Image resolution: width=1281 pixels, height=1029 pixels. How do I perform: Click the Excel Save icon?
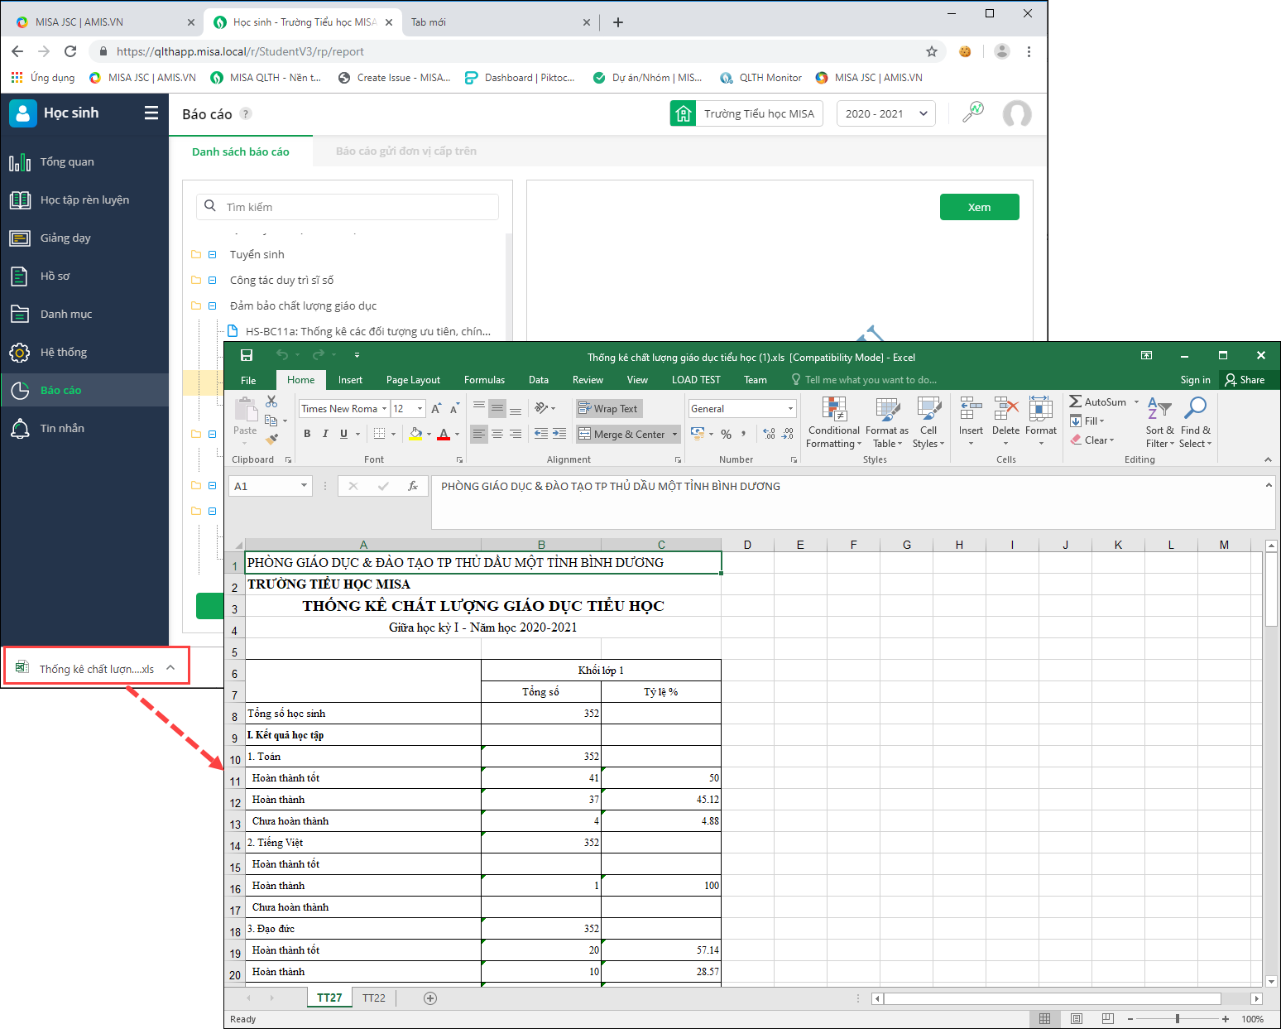point(247,356)
